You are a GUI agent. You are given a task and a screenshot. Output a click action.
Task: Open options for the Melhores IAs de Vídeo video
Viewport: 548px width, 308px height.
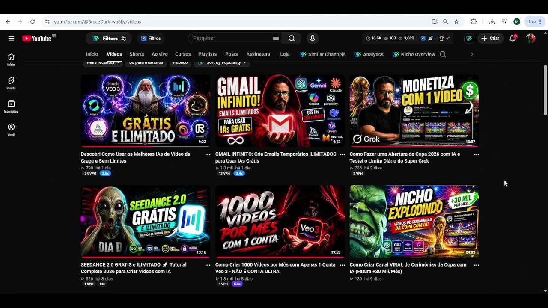[x=208, y=154]
